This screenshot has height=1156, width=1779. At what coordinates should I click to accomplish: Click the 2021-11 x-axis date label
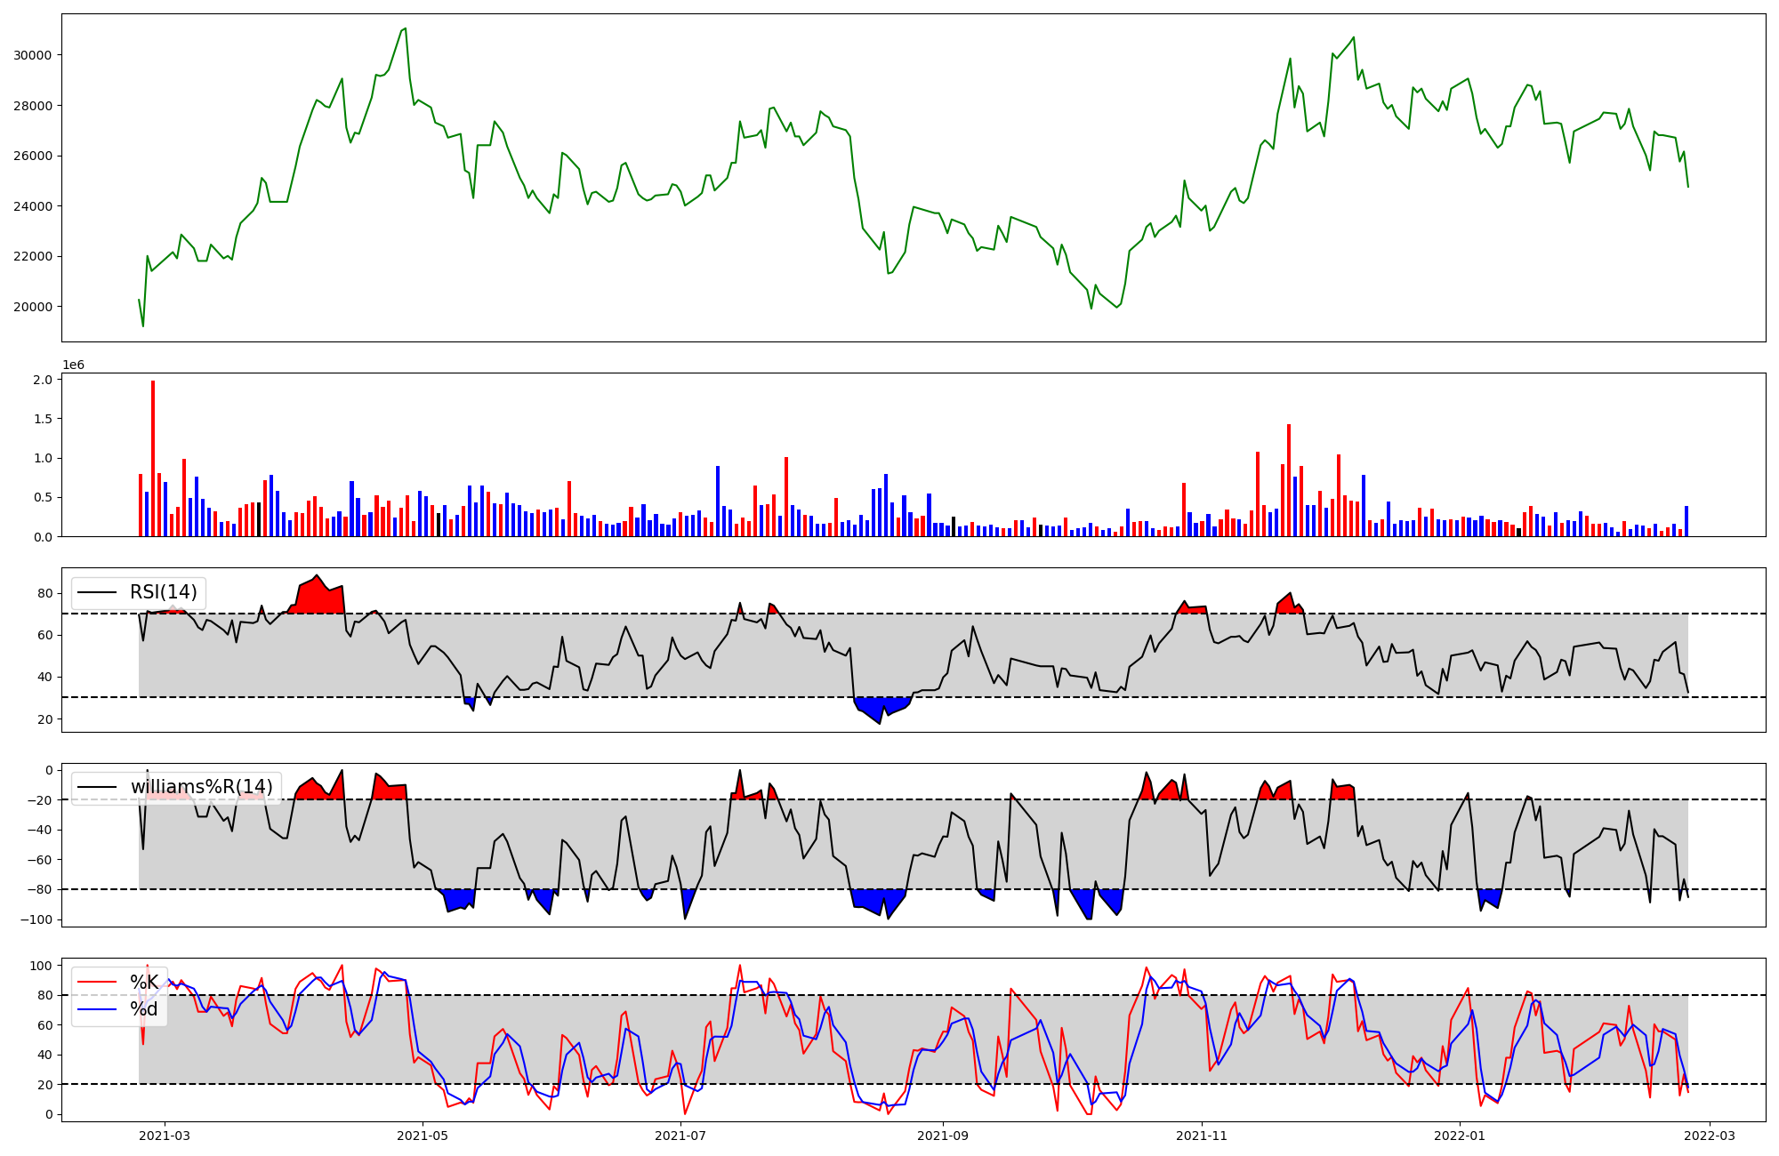tap(1201, 1135)
